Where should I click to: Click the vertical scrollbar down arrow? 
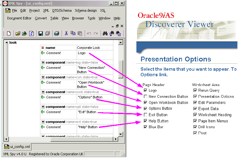pos(120,134)
